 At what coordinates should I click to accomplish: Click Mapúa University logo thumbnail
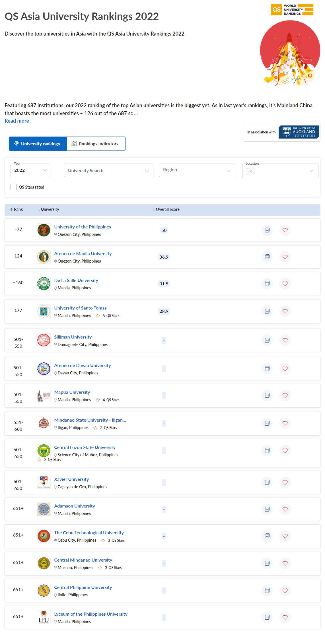pos(44,395)
